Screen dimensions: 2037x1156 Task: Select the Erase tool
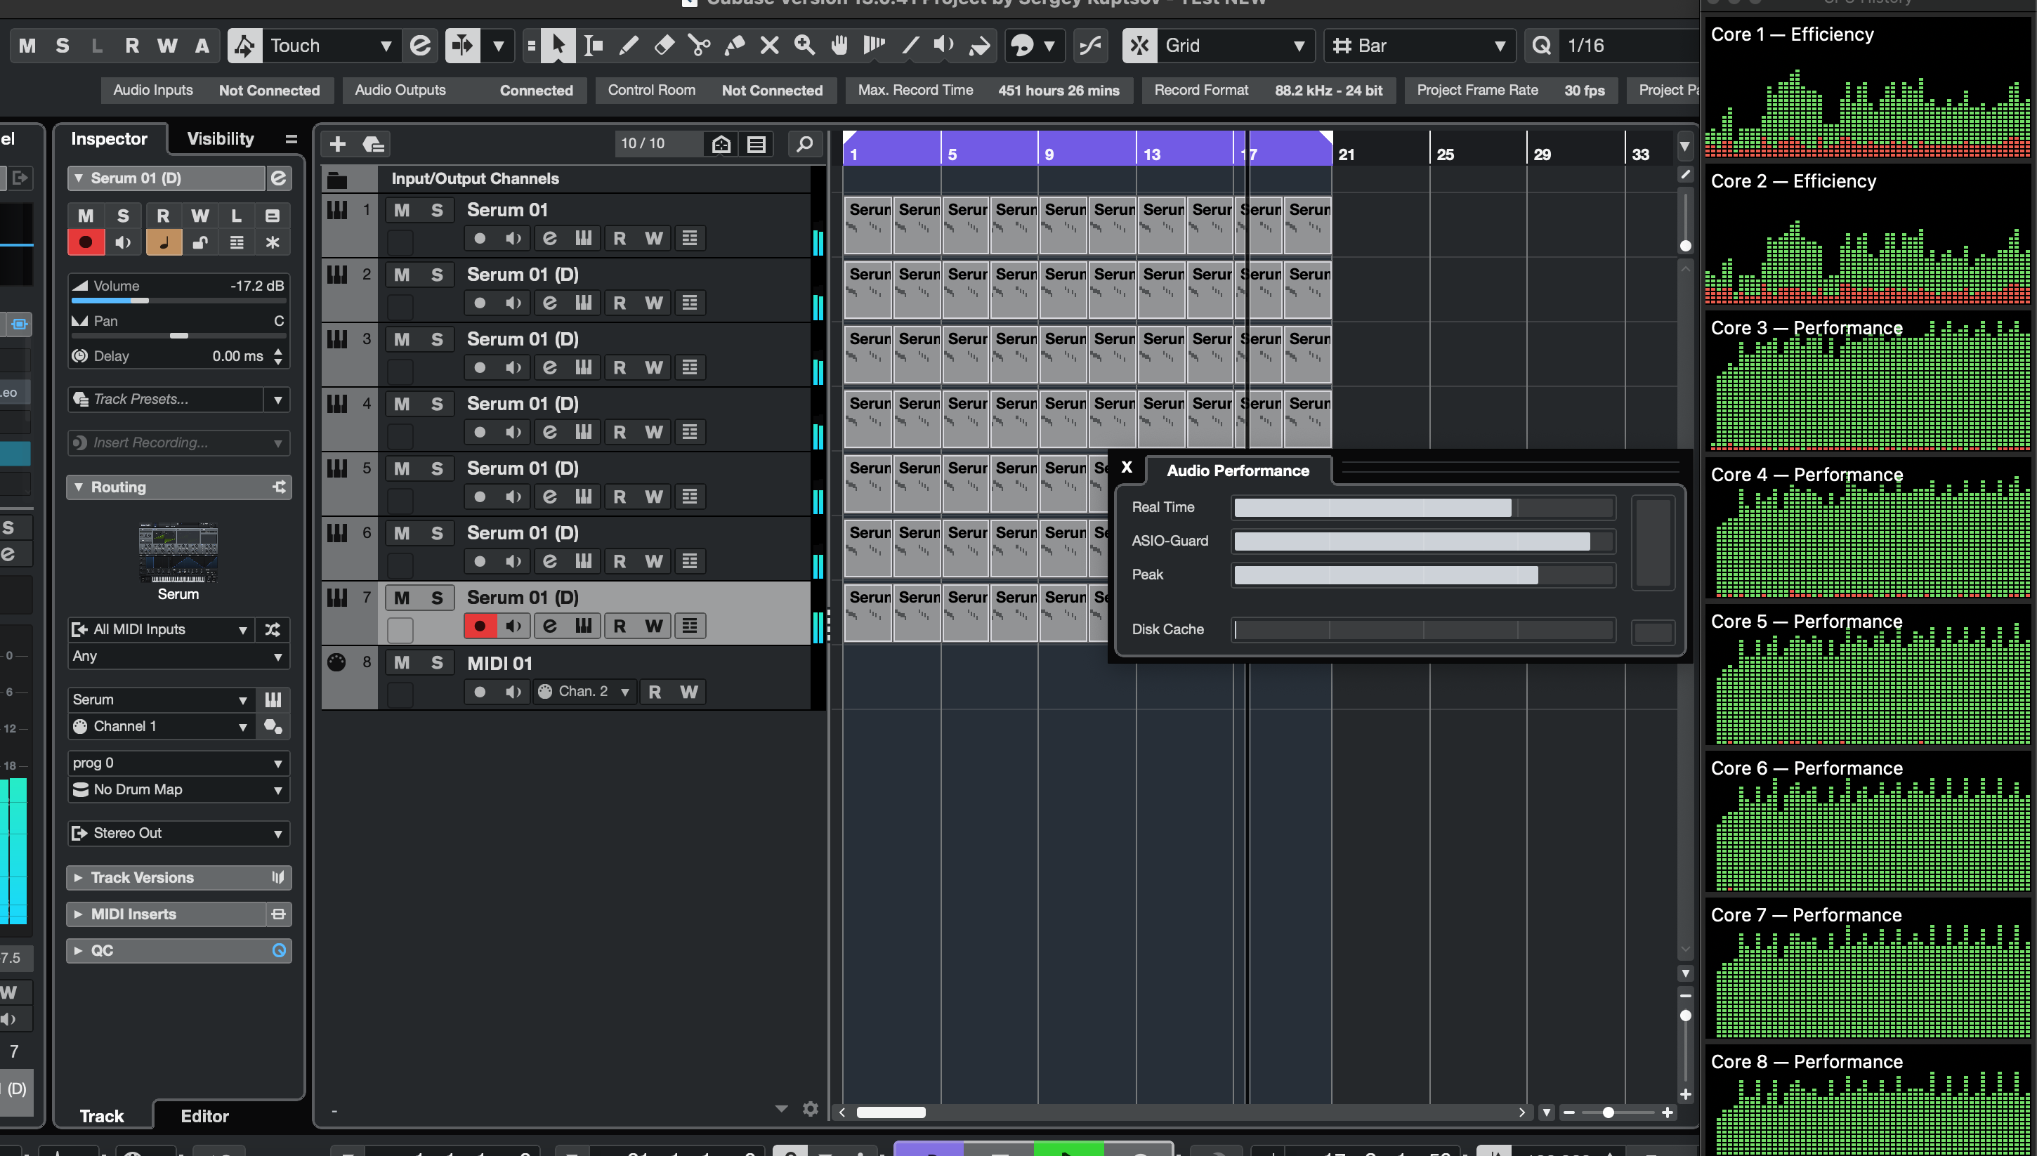point(664,45)
